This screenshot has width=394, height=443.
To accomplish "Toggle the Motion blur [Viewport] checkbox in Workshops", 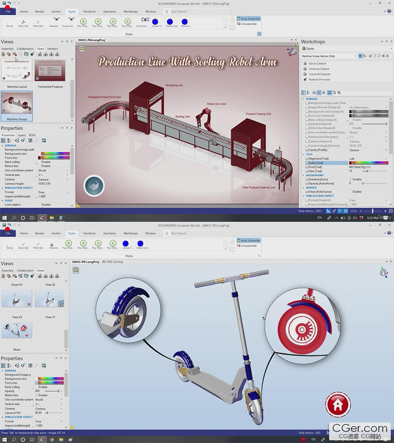I will click(307, 128).
